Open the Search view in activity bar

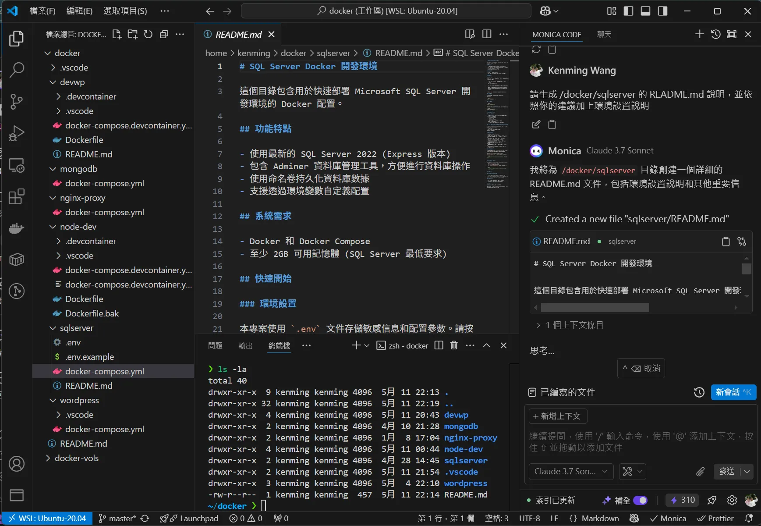(17, 70)
